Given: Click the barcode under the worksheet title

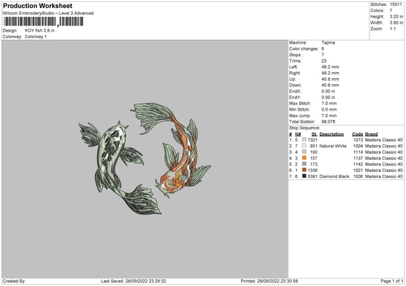Looking at the screenshot, I should [x=43, y=22].
